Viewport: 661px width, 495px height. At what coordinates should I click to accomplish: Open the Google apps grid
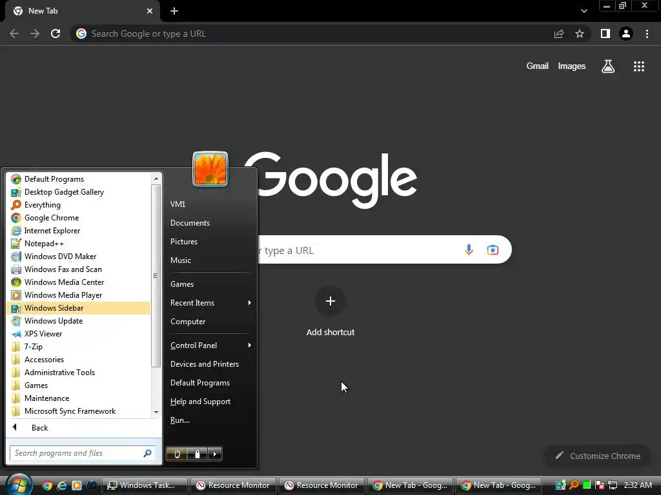pos(639,66)
